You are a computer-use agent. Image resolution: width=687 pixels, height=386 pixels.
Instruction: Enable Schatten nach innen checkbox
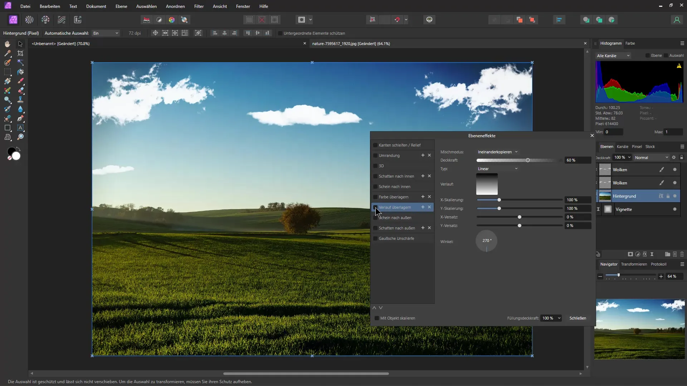pyautogui.click(x=375, y=176)
